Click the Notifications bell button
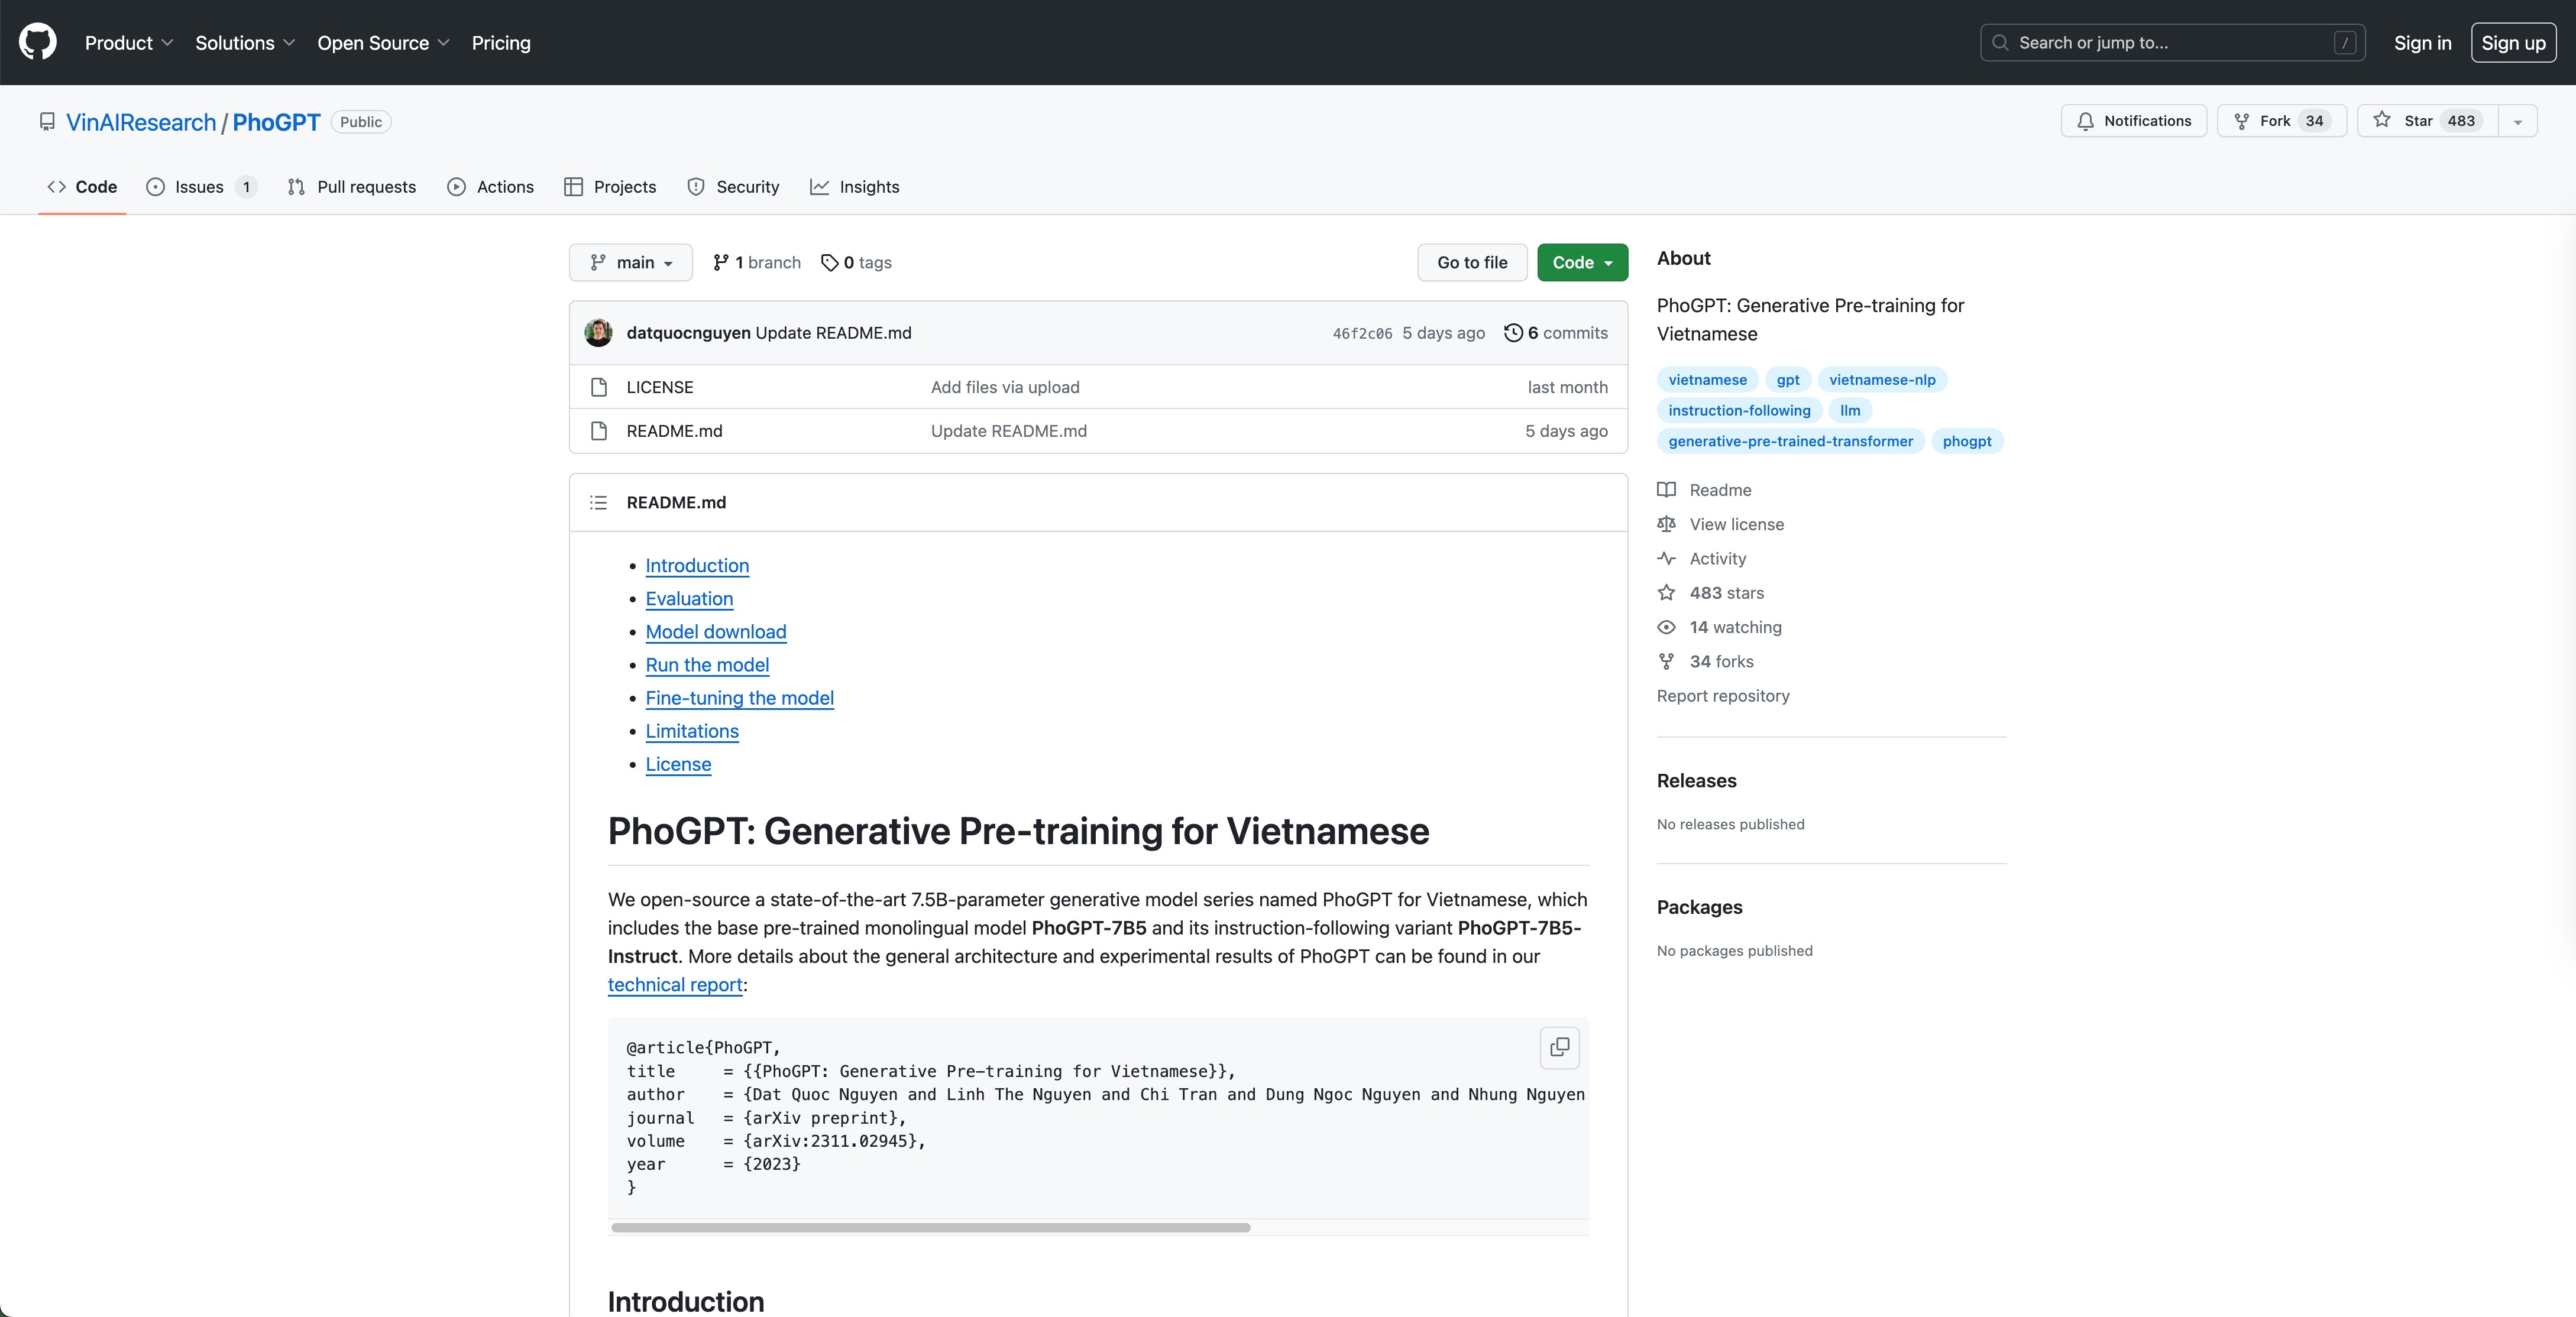2576x1317 pixels. (2133, 121)
